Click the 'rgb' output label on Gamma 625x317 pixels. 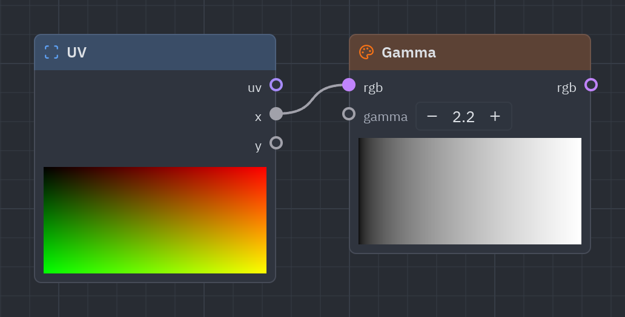[567, 88]
